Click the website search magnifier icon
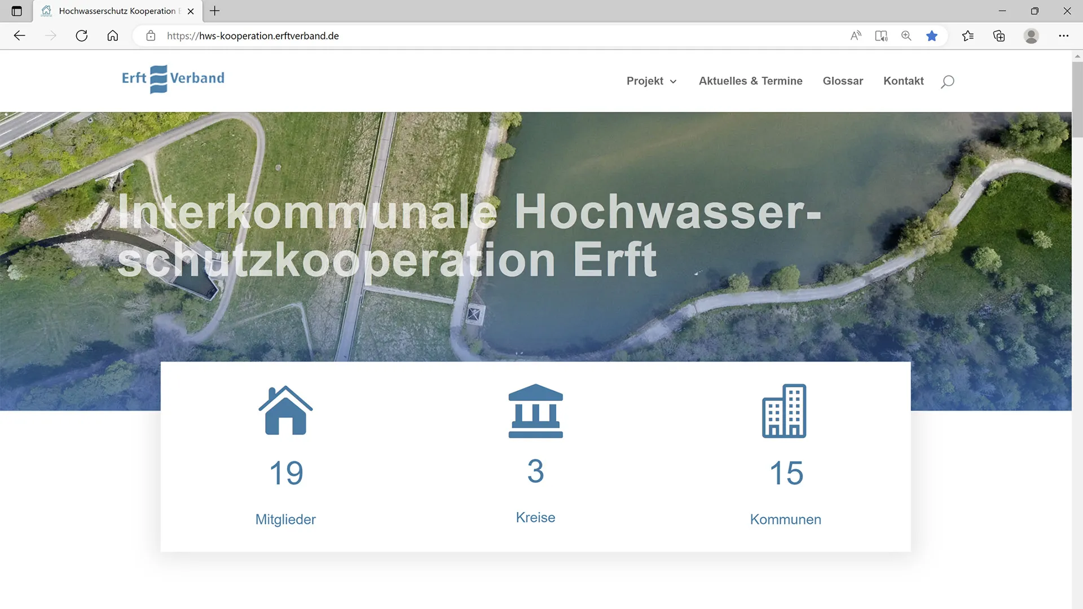Screen dimensions: 1083x609 point(948,81)
